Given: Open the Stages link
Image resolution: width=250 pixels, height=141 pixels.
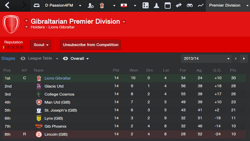Looking at the screenshot, I should pos(8,58).
